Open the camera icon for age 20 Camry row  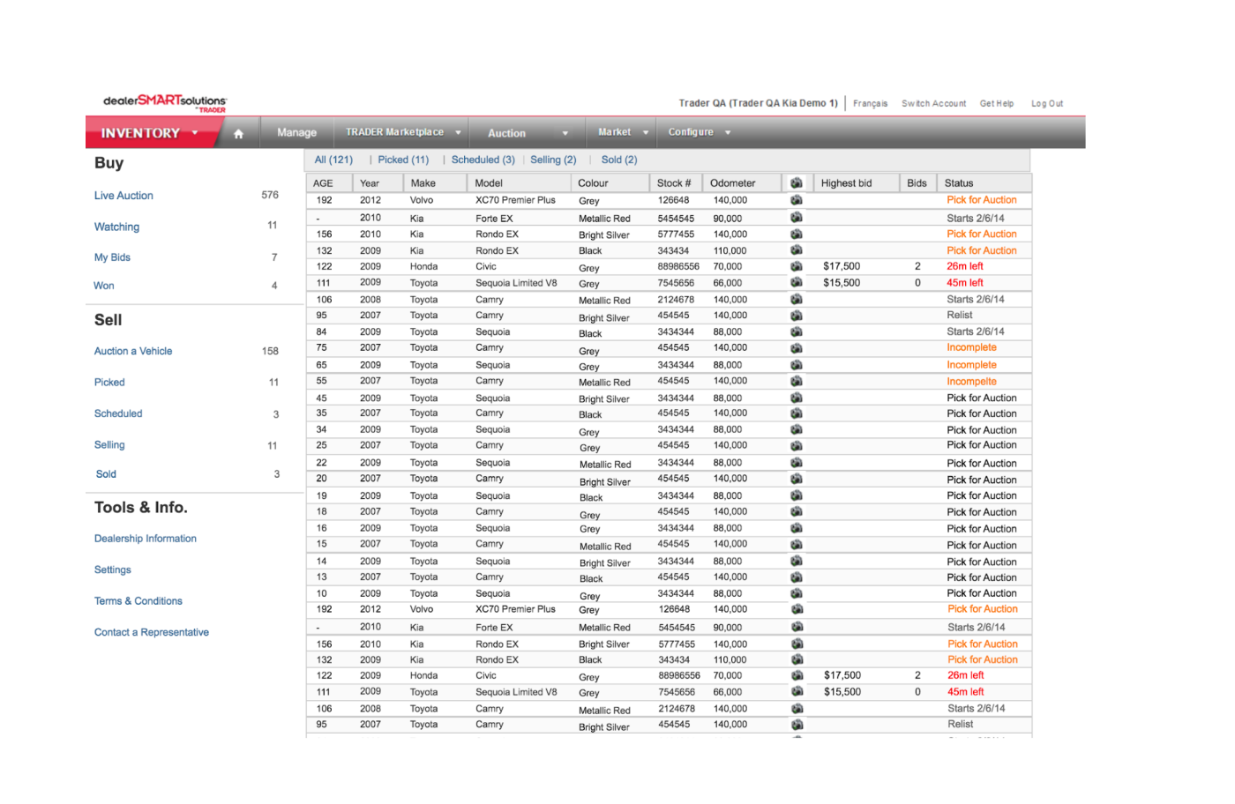(x=797, y=479)
